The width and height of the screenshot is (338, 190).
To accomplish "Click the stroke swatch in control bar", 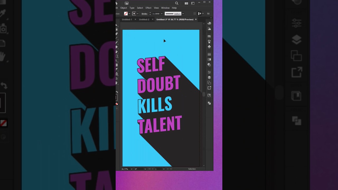I will (x=134, y=14).
